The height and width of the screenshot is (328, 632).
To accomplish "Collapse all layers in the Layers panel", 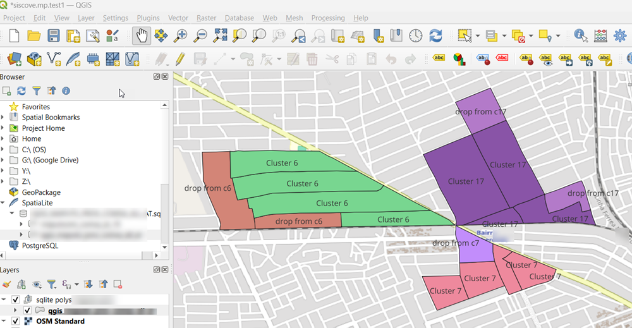I will pyautogui.click(x=103, y=284).
